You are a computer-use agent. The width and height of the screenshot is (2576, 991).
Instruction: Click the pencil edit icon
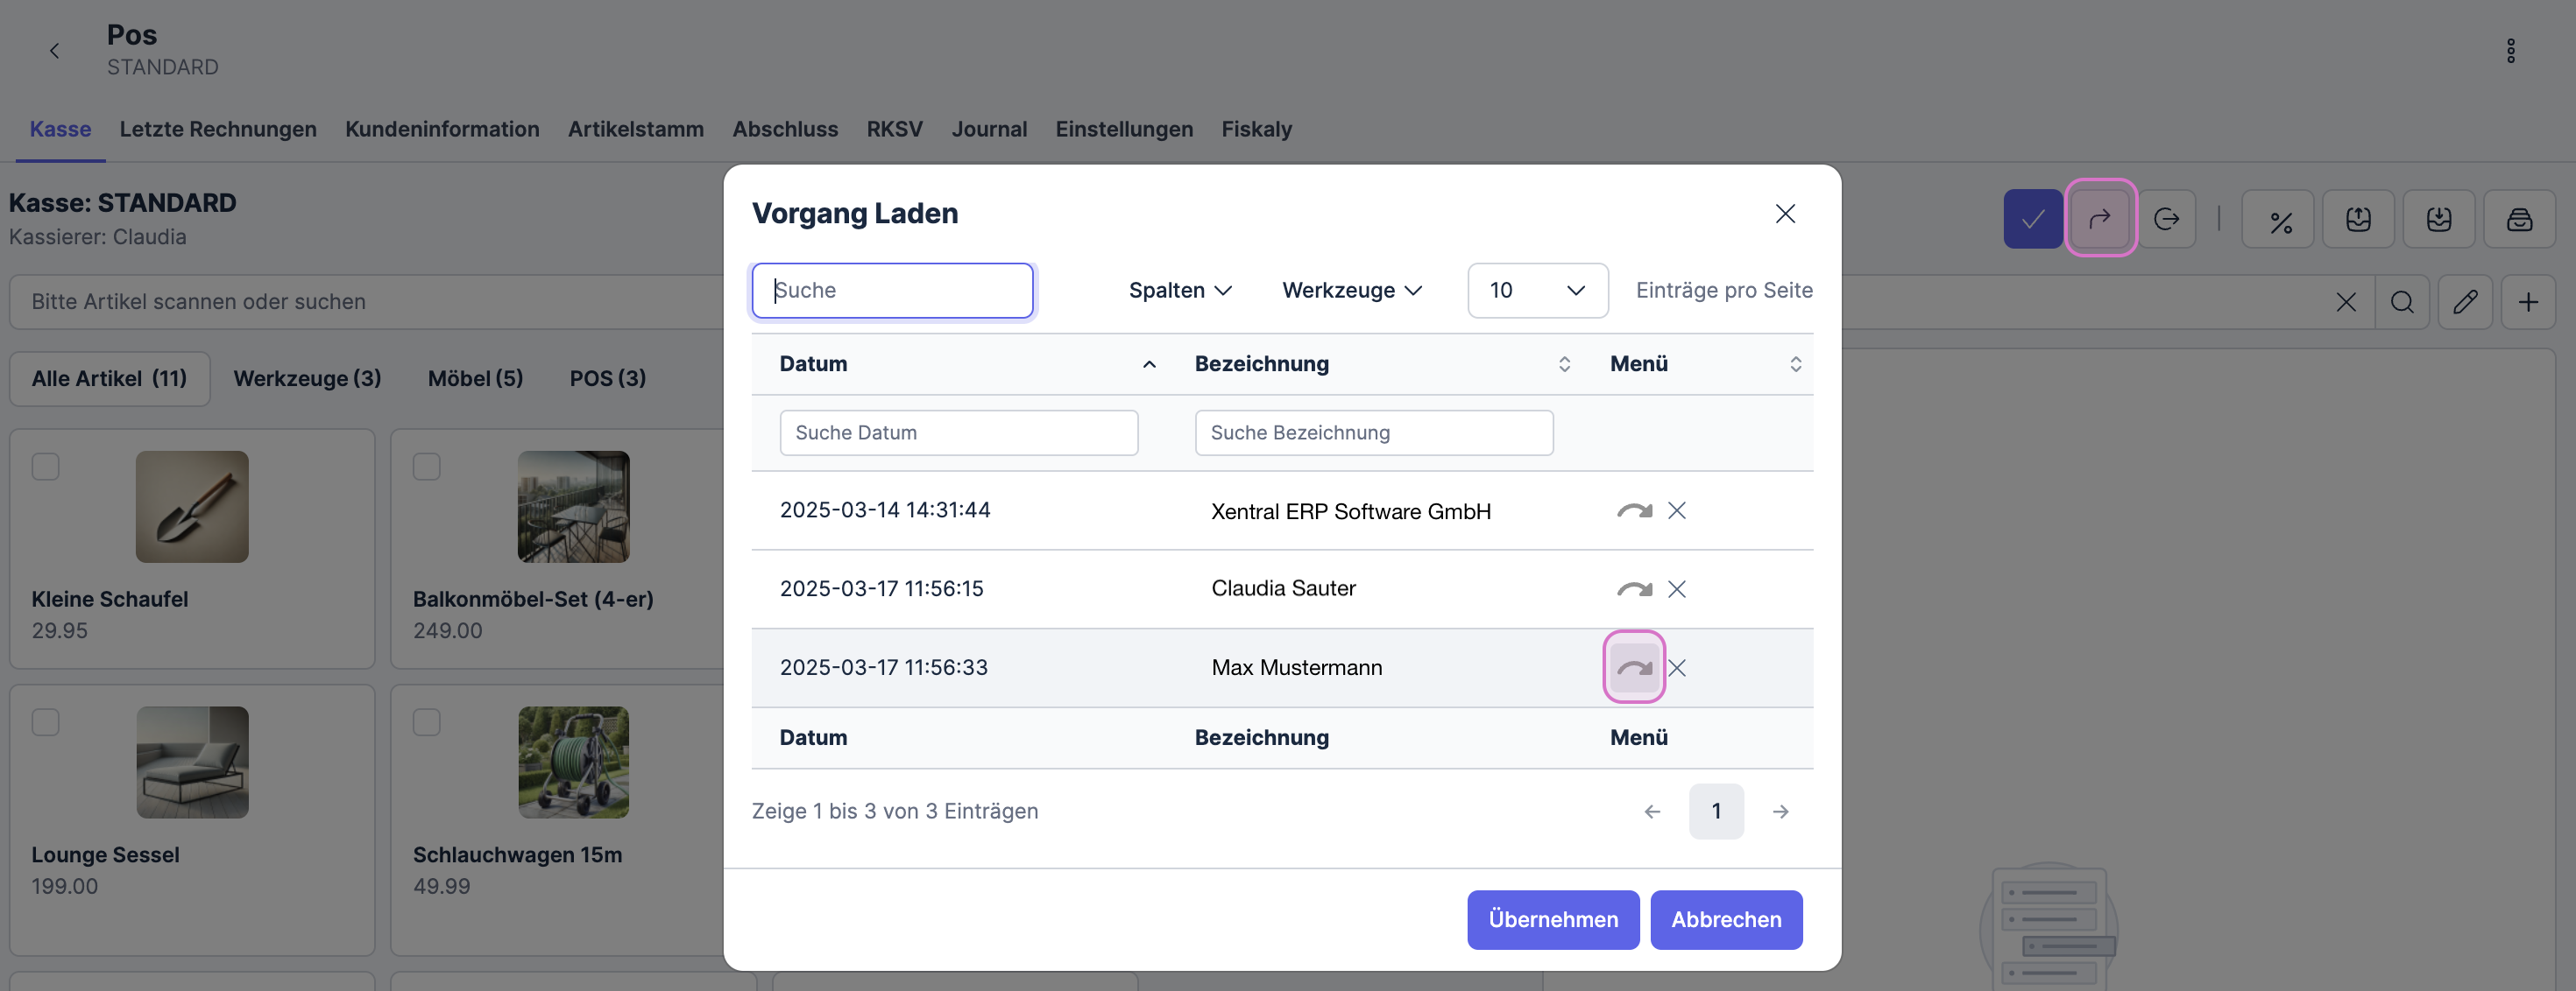(x=2465, y=302)
